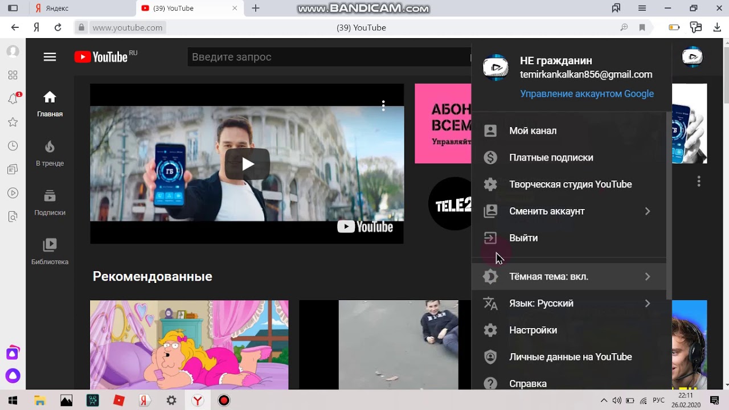Reload the current page
This screenshot has height=410, width=729.
pyautogui.click(x=58, y=27)
